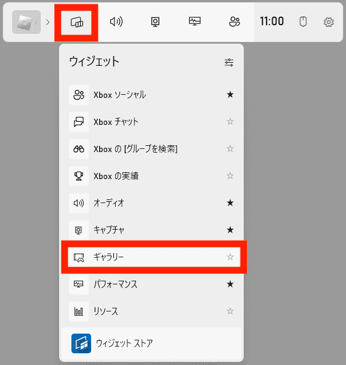This screenshot has height=365, width=346.
Task: Open ウィジェット ストア
Action: 151,343
